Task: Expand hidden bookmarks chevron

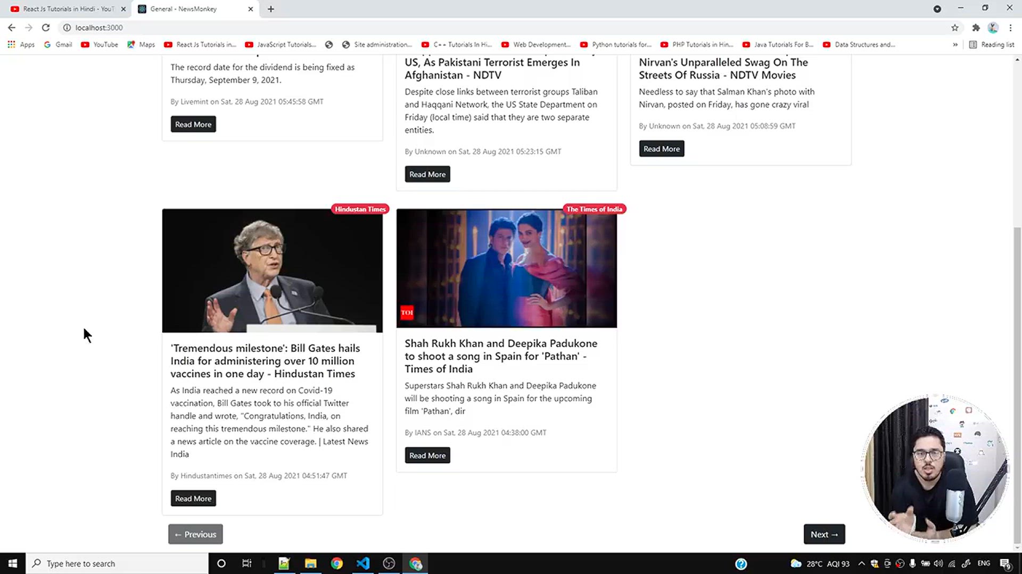Action: point(955,45)
